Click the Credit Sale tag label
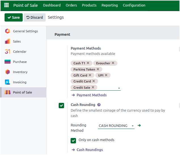This screenshot has height=155, width=180. [82, 88]
